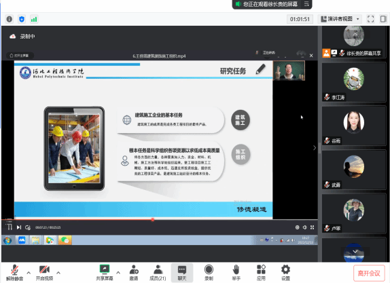Expand the audio options arrow next to 解除静音
The image size is (390, 283).
pos(29,273)
